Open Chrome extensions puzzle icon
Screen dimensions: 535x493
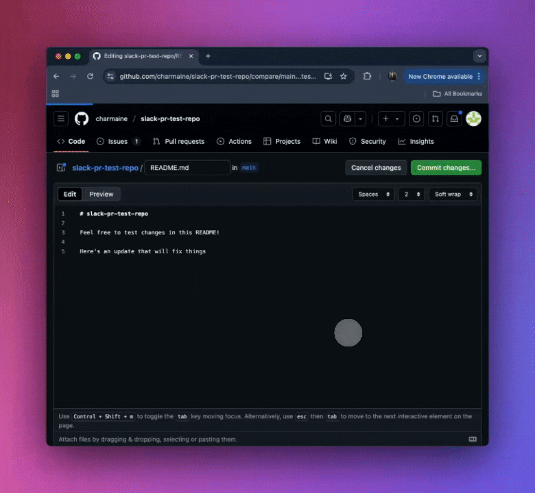click(367, 76)
